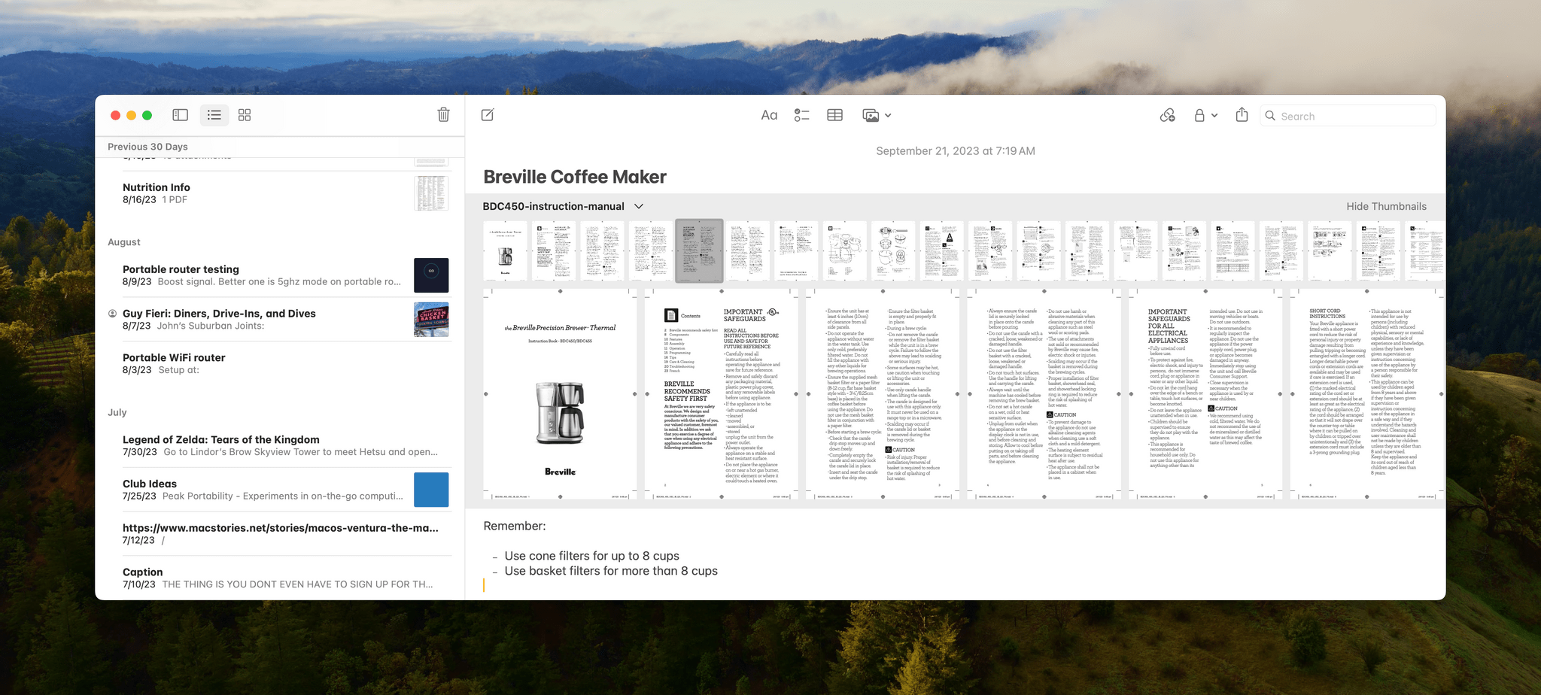This screenshot has height=695, width=1541.
Task: Open the media attachment menu icon
Action: (871, 115)
